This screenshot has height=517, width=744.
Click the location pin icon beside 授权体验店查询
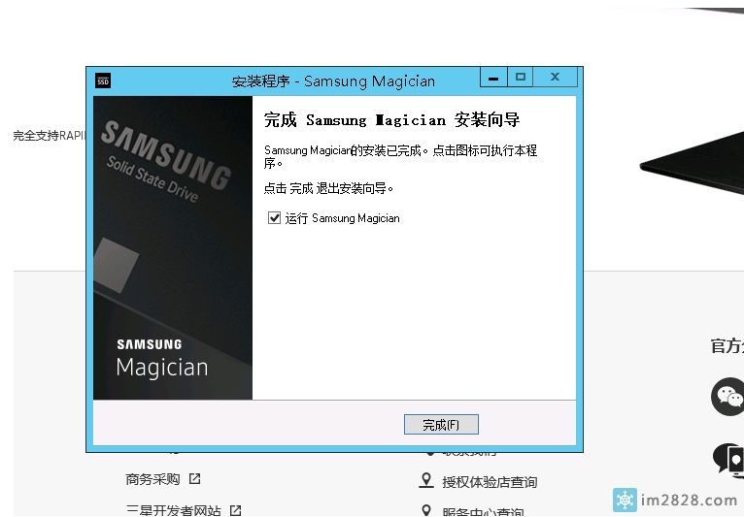pos(426,480)
